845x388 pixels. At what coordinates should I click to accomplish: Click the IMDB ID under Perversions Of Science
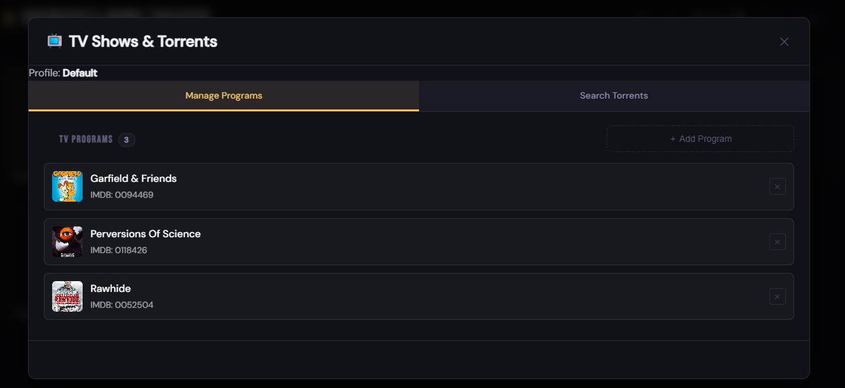pyautogui.click(x=120, y=250)
